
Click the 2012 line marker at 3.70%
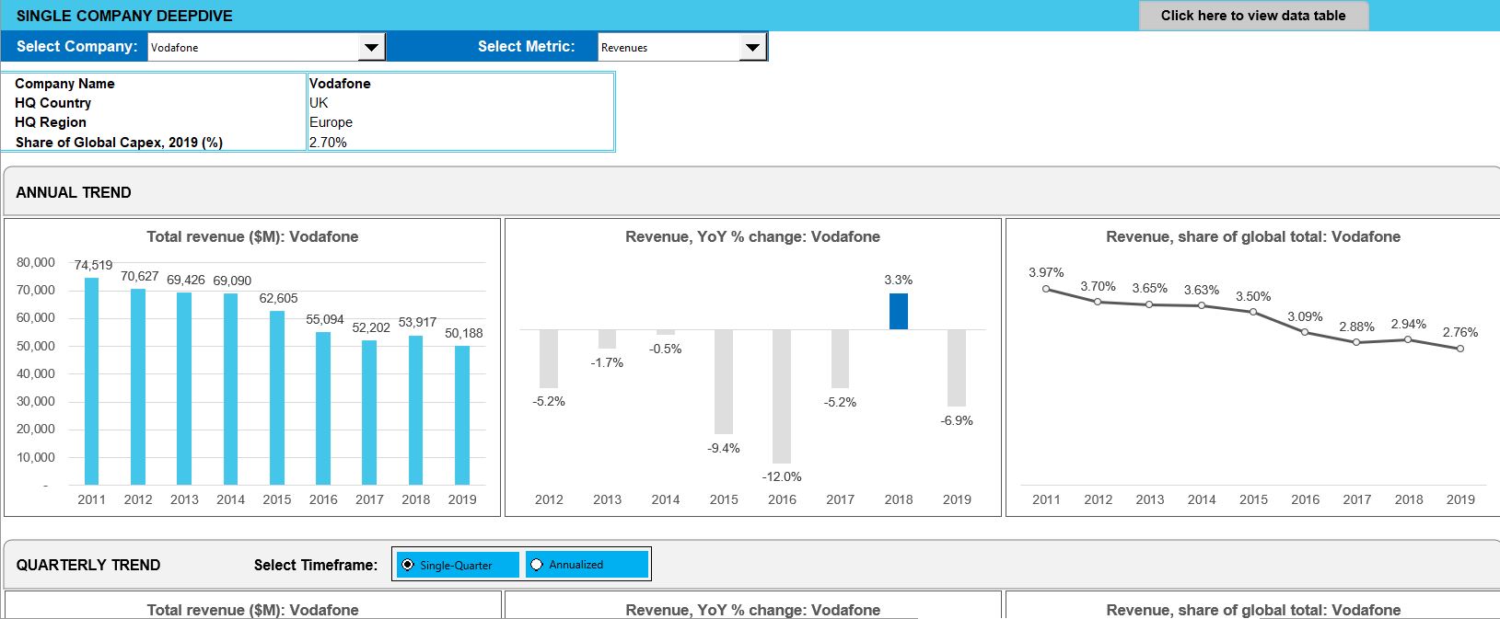click(1098, 302)
